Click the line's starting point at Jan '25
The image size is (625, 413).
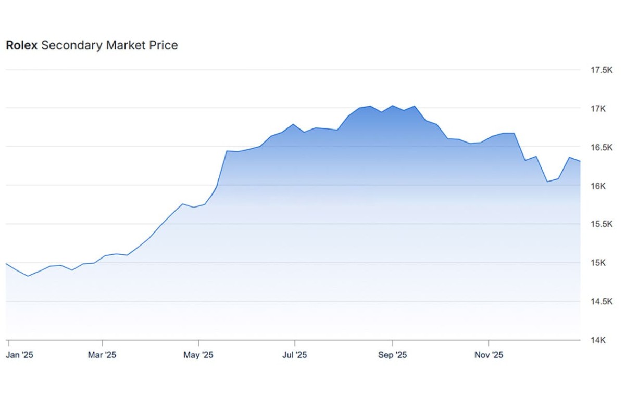point(6,264)
